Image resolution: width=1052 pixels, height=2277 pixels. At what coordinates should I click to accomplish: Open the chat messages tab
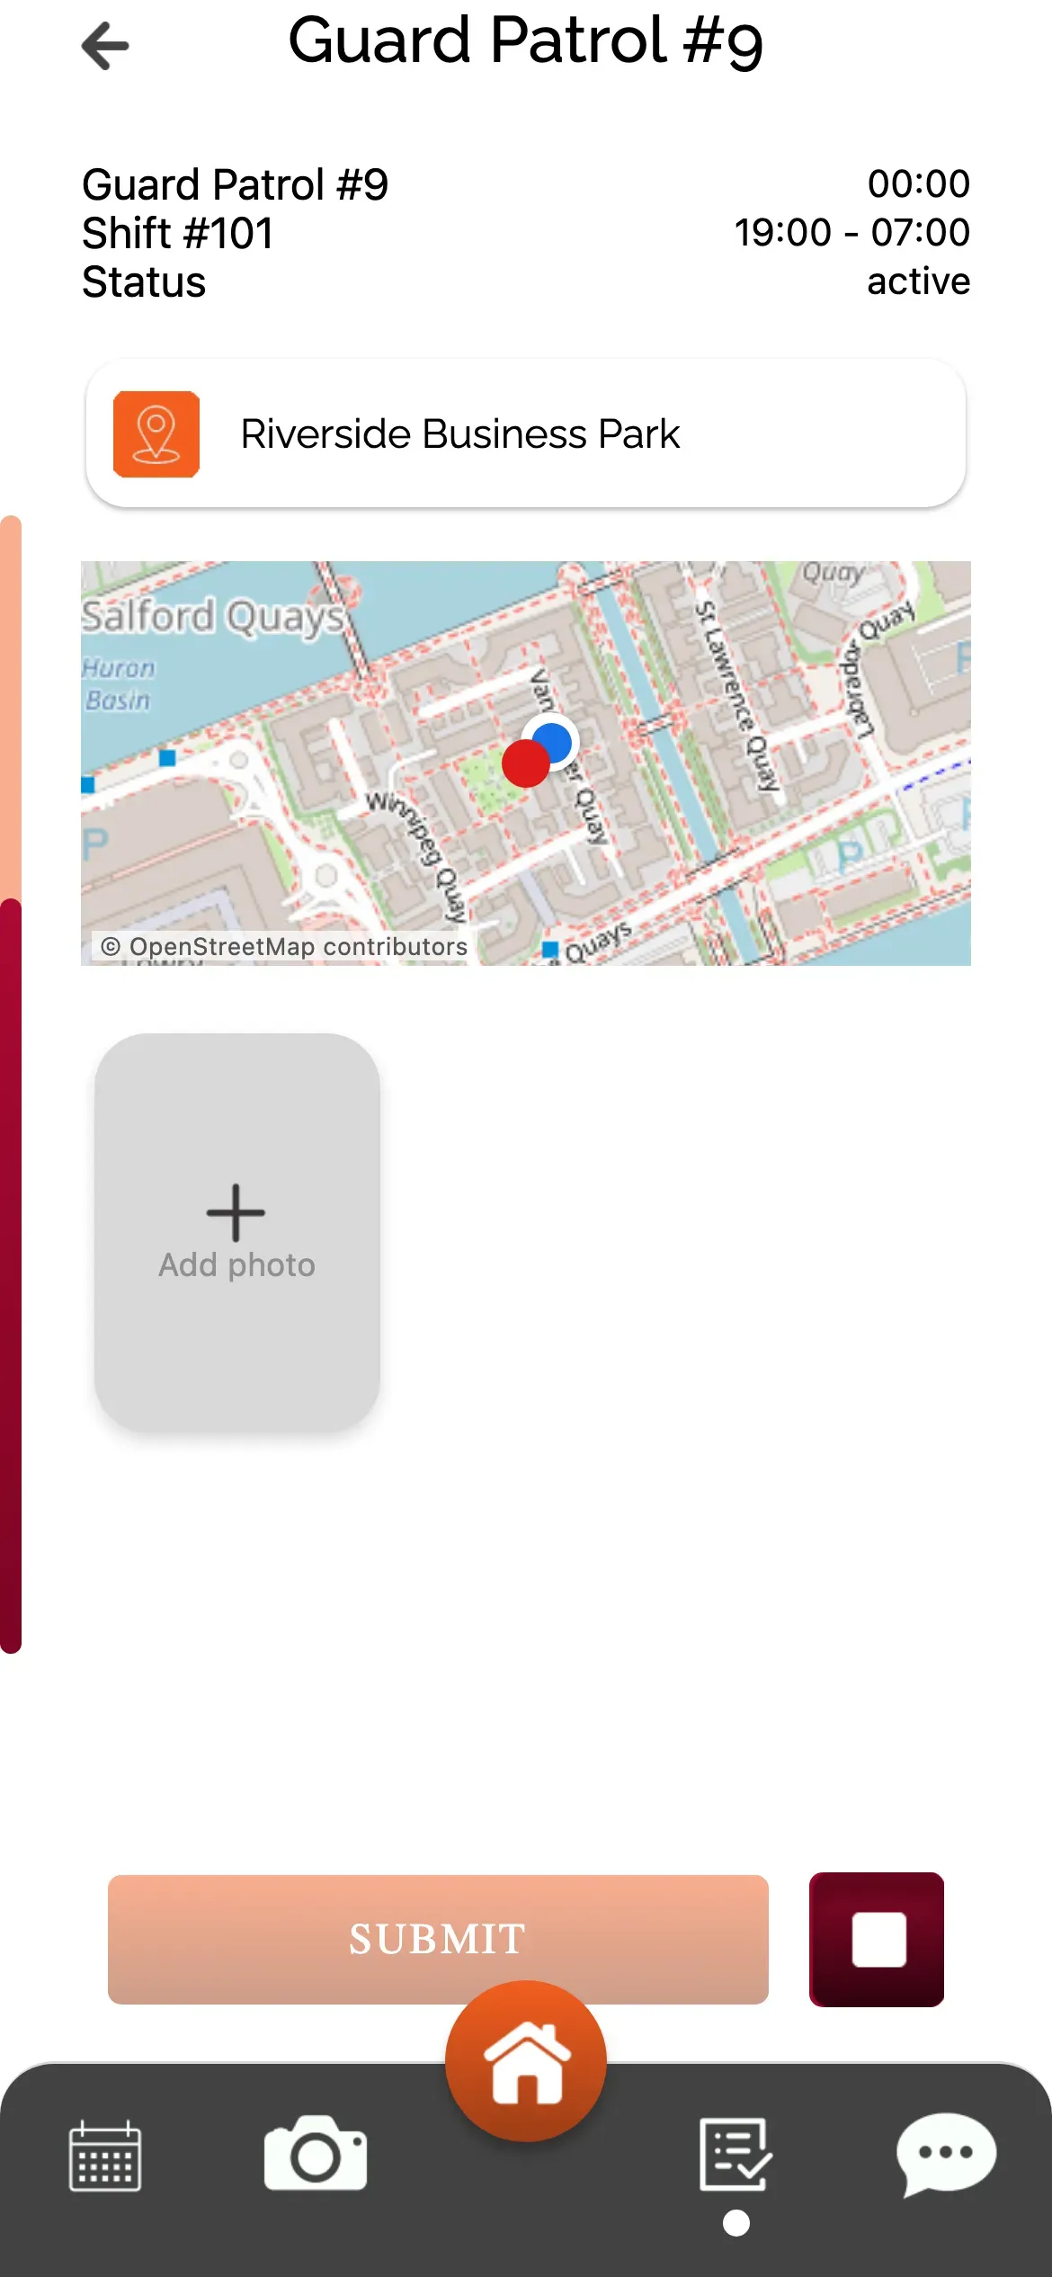point(946,2155)
